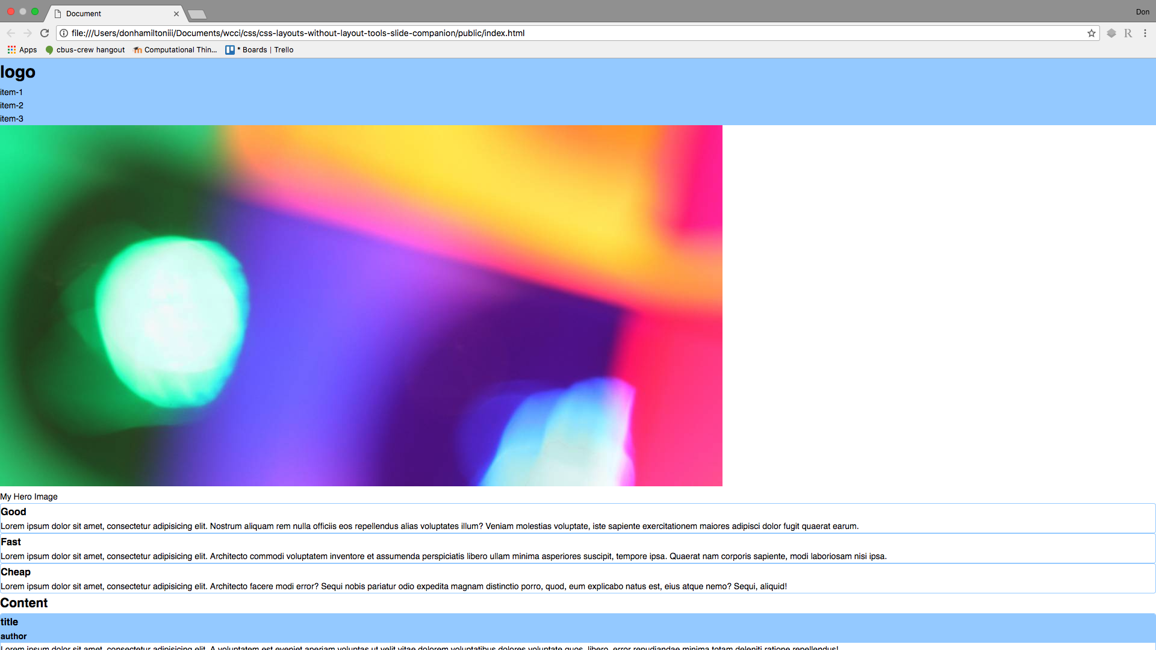The image size is (1156, 650).
Task: Click the address bar URL field
Action: (578, 33)
